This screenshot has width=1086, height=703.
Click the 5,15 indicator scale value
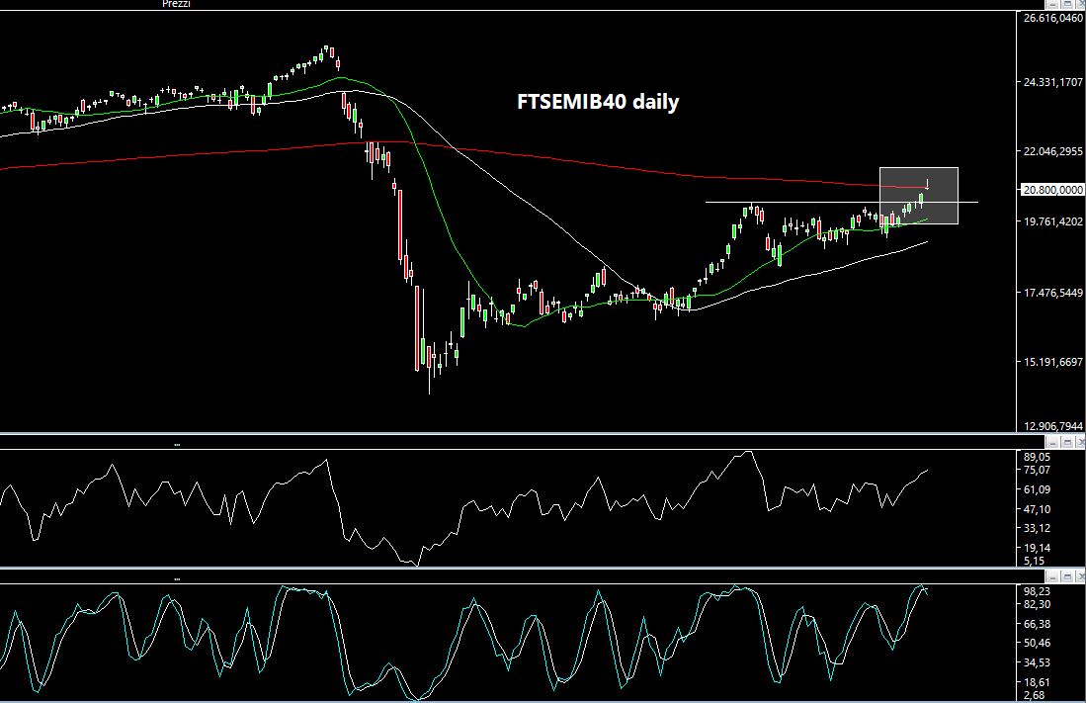(1034, 561)
